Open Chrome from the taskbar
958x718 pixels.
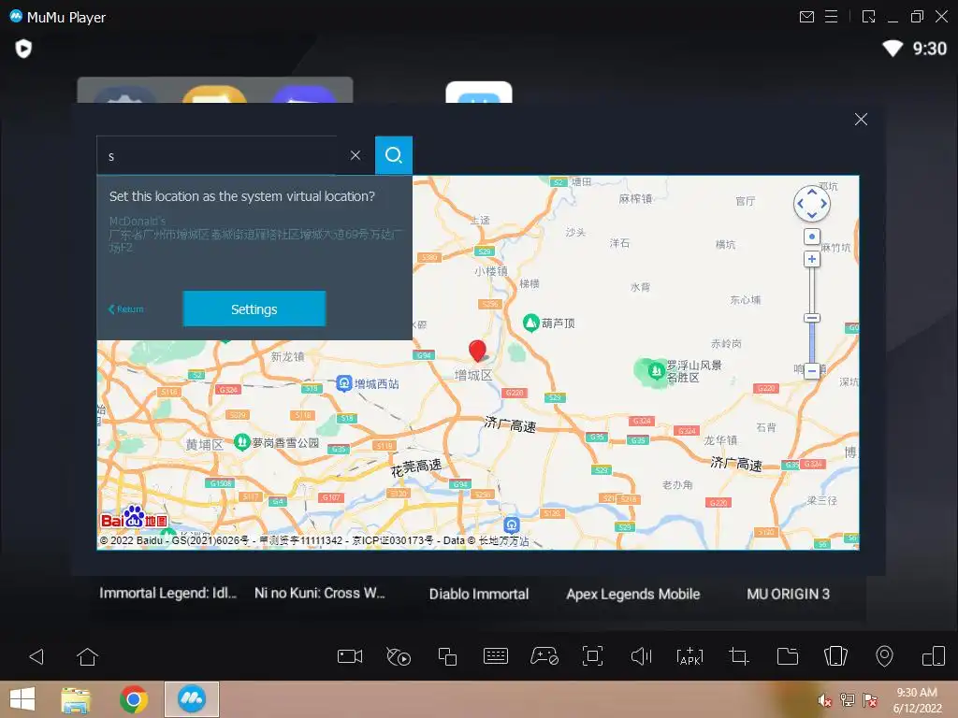point(134,699)
